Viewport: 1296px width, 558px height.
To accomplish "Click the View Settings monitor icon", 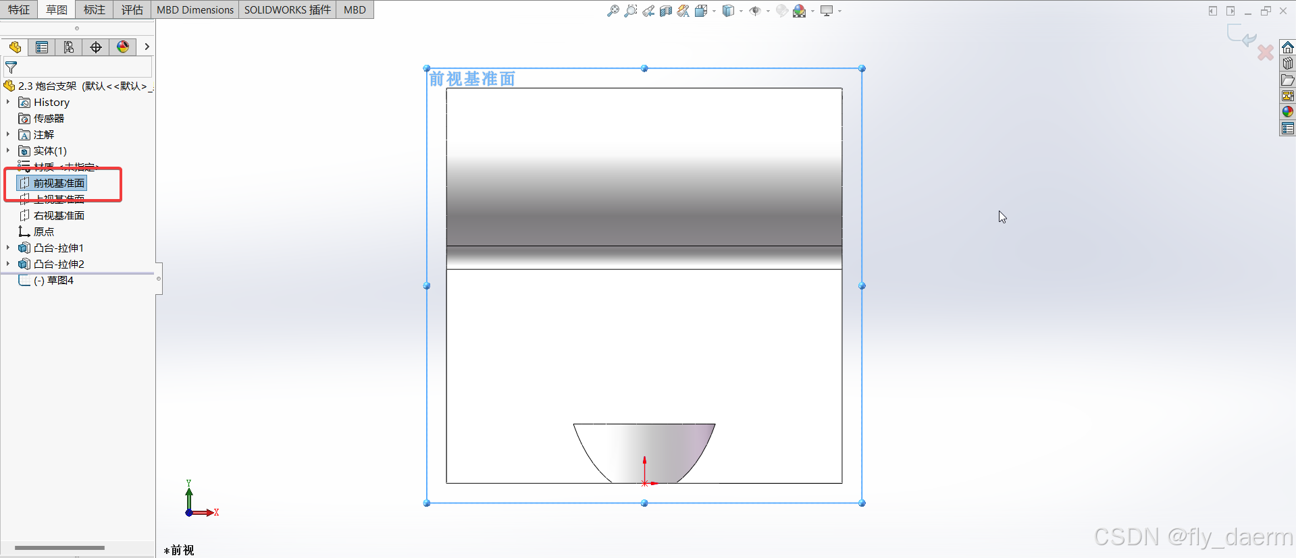I will coord(827,11).
